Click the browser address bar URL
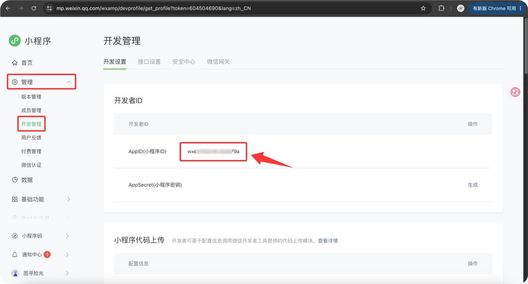528x284 pixels. click(154, 8)
